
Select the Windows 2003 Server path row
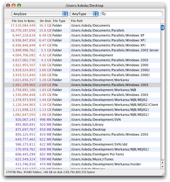pos(82,50)
